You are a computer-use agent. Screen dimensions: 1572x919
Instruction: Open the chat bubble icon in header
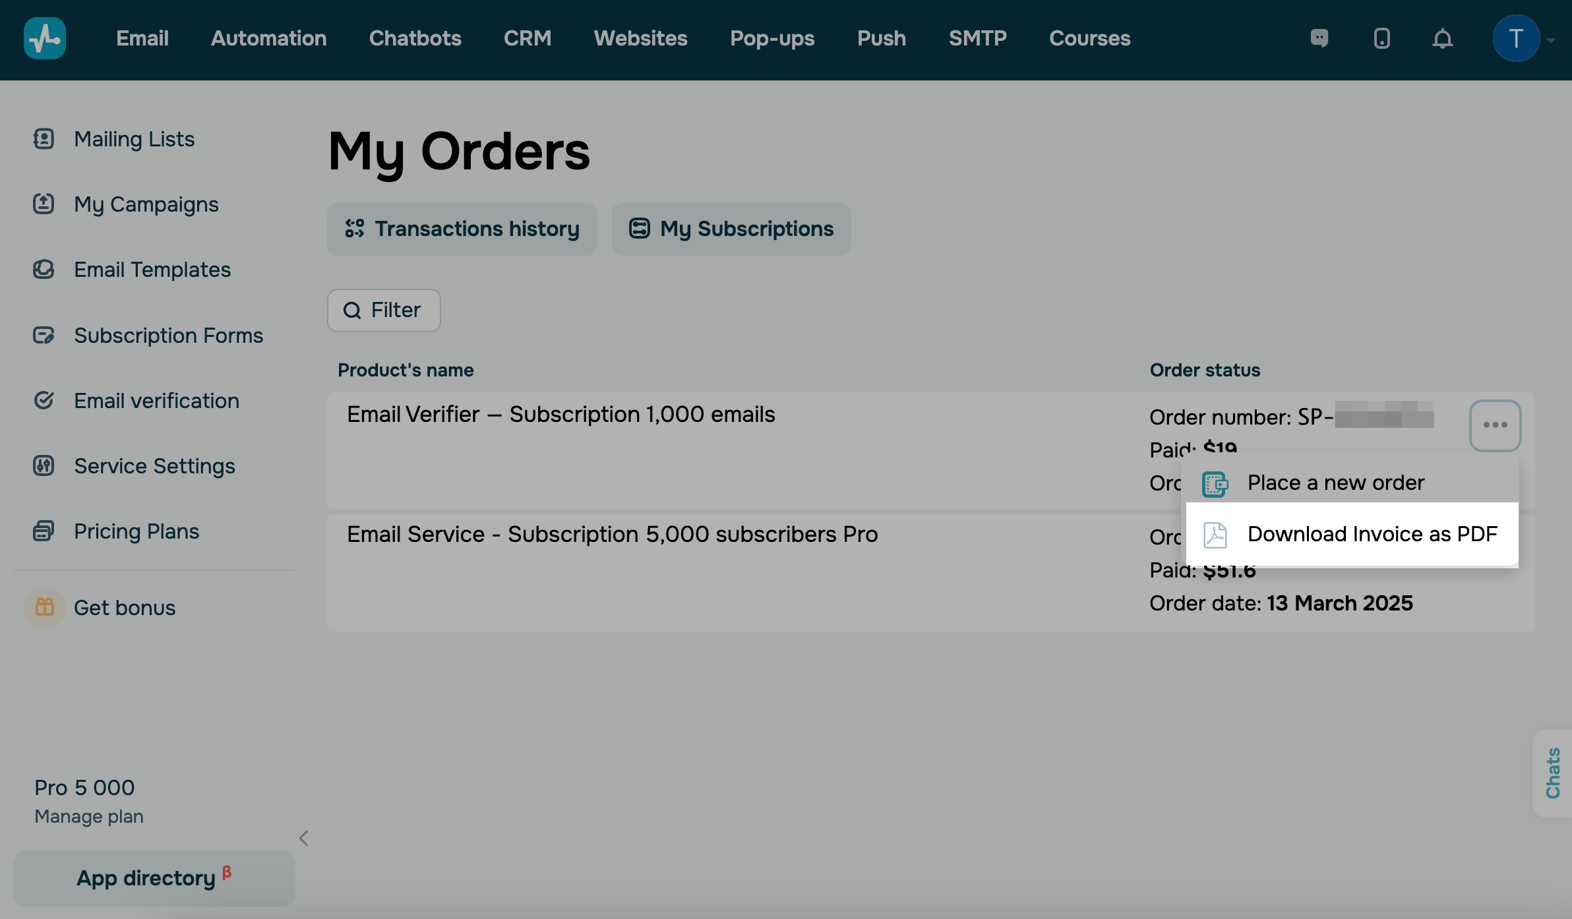(x=1319, y=38)
